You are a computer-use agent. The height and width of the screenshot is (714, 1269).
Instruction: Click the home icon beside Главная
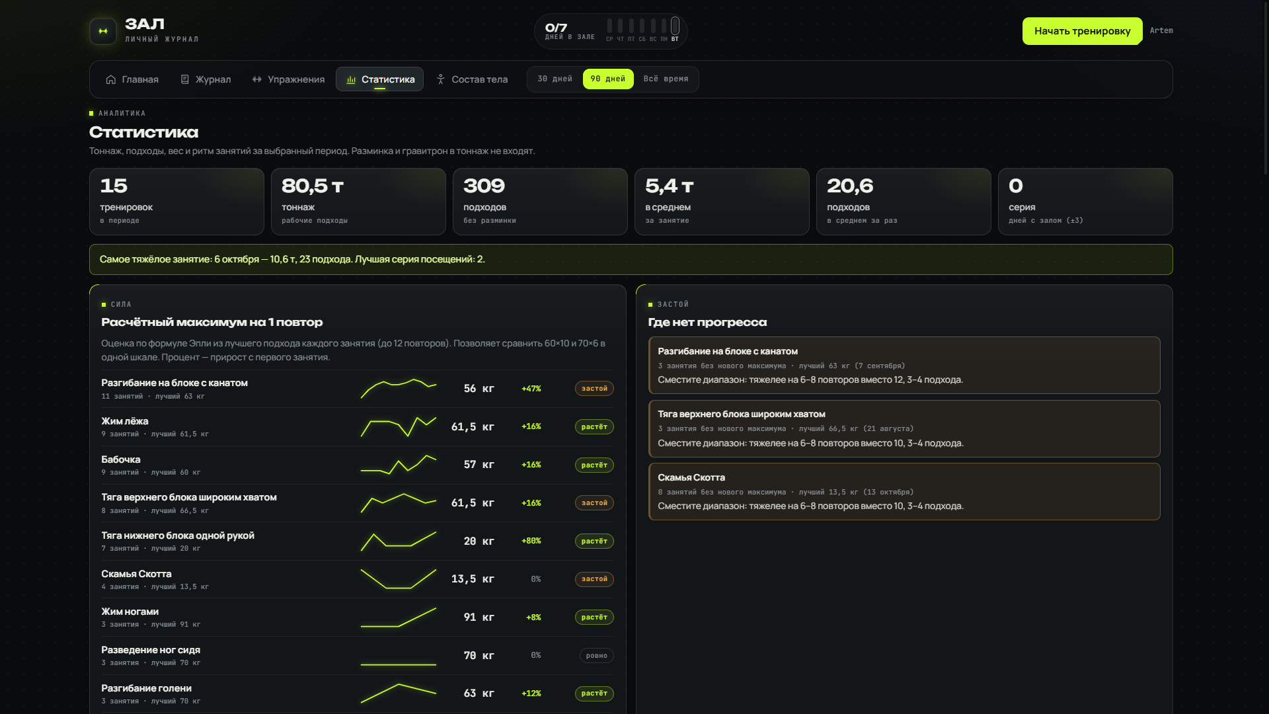point(111,79)
